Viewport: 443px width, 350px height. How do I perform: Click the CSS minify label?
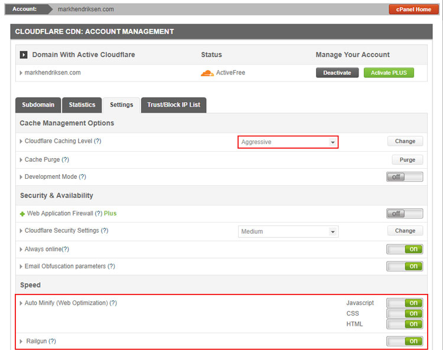point(353,313)
